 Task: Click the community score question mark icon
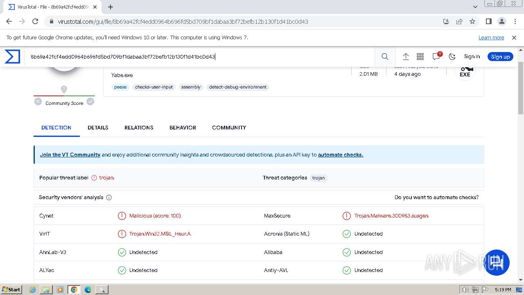[x=64, y=89]
